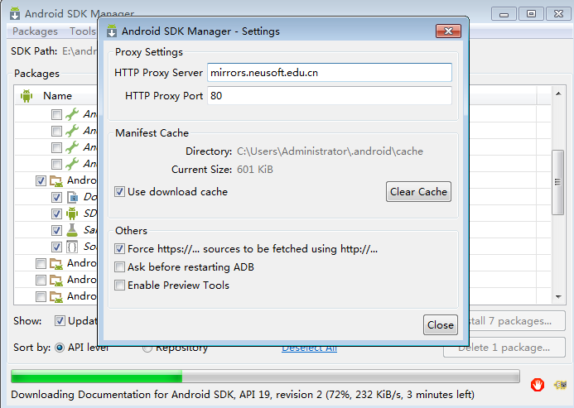The width and height of the screenshot is (574, 408).
Task: Click the 601 KiB current size value
Action: tap(255, 170)
